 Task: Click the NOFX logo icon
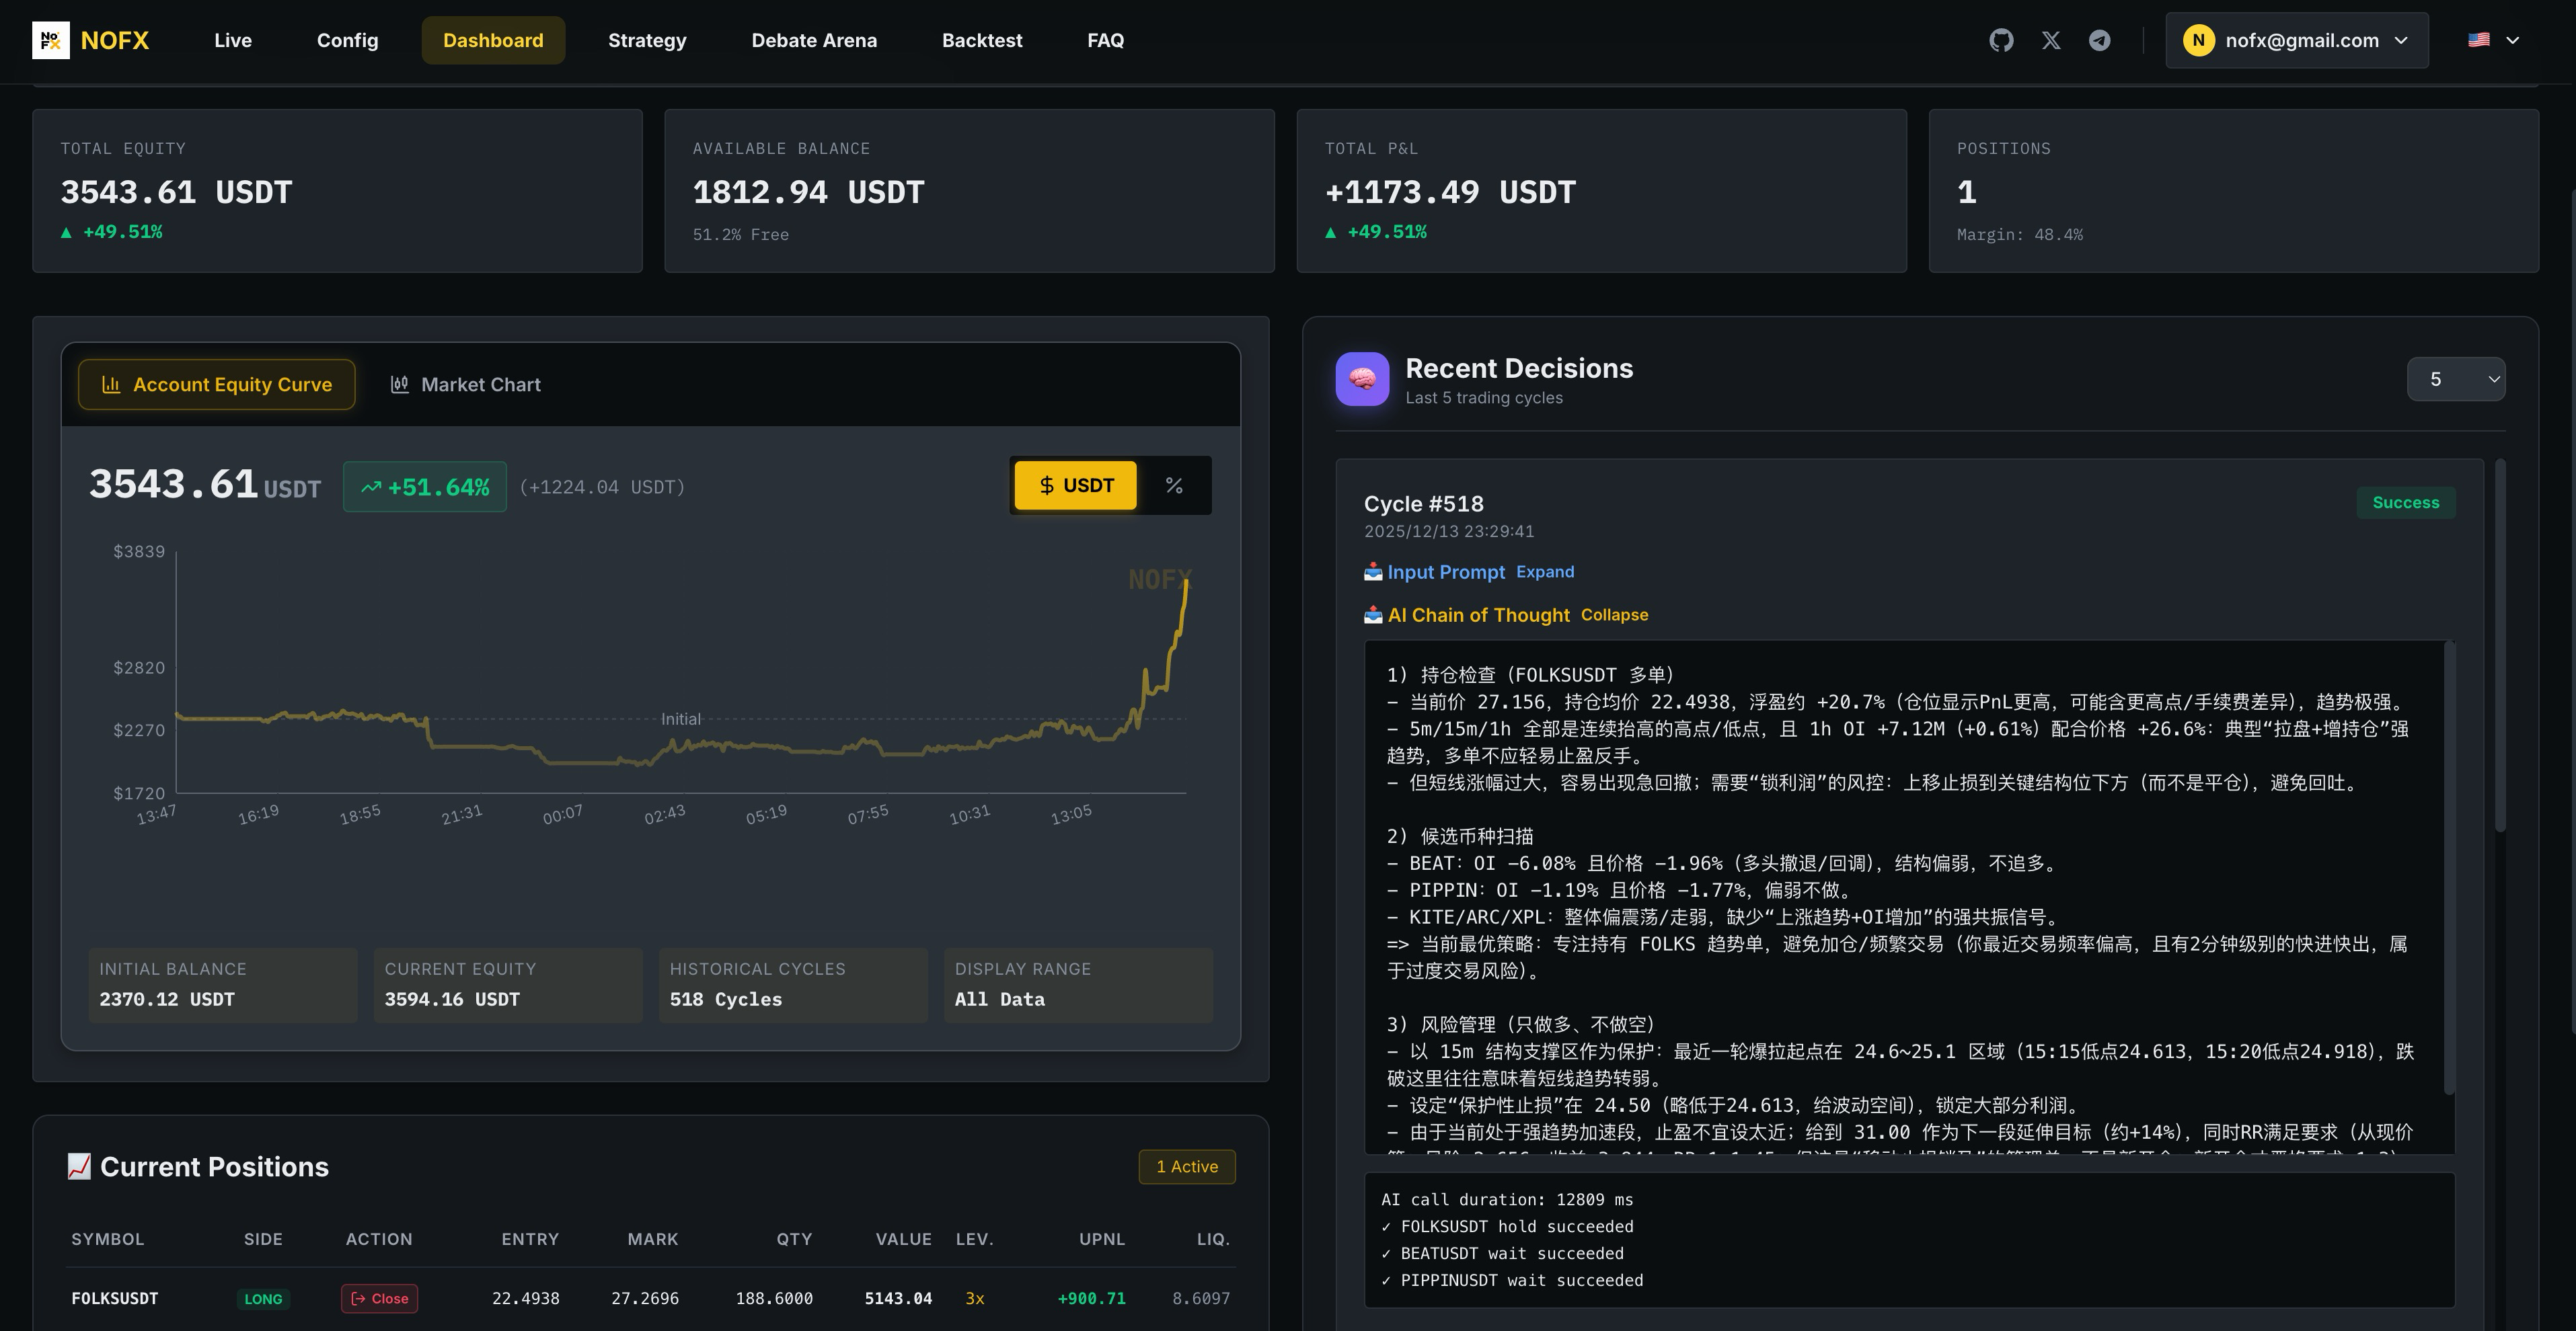coord(52,40)
